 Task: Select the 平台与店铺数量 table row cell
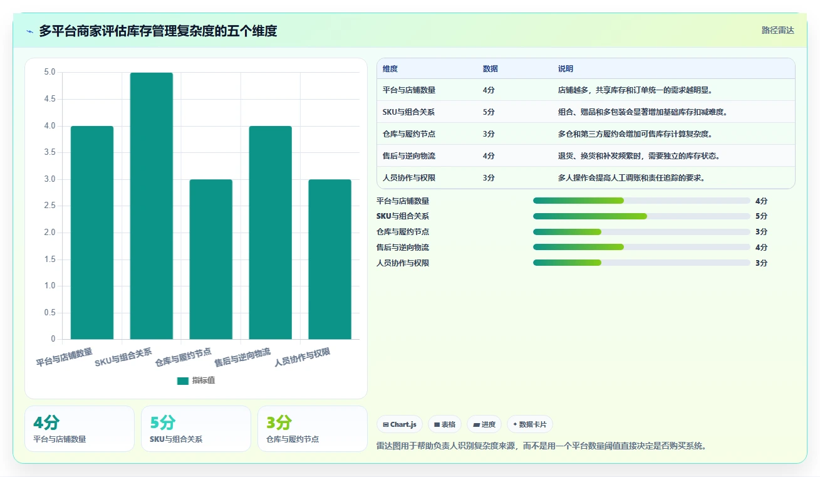(409, 90)
